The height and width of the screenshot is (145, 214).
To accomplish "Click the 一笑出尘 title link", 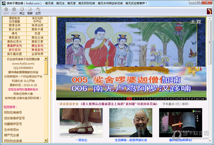I will point(81,140).
